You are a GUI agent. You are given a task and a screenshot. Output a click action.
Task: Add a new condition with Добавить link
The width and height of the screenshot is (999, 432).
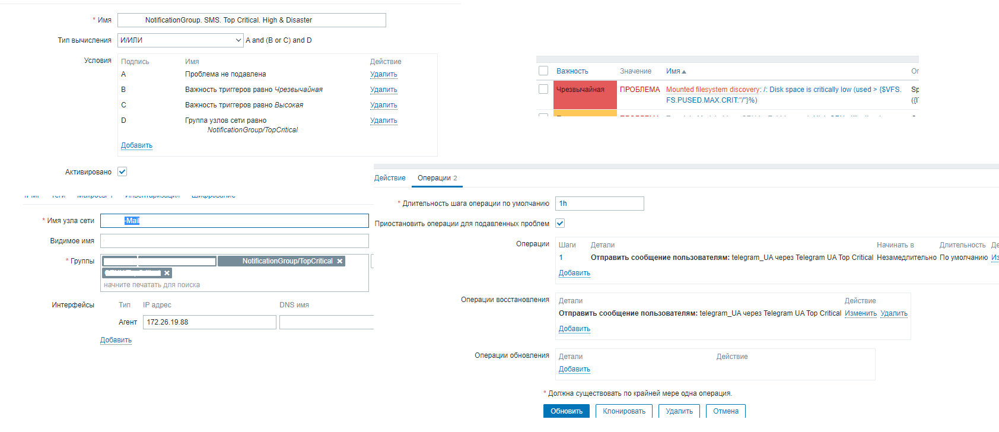(x=136, y=145)
